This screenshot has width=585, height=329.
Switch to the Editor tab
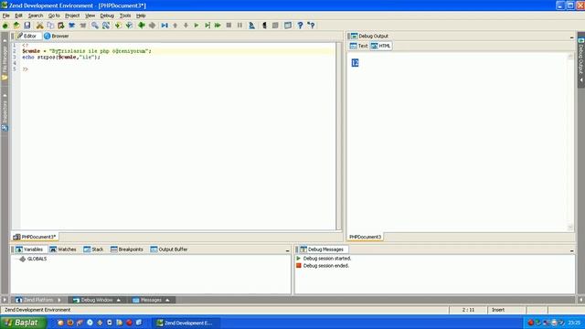click(x=27, y=37)
